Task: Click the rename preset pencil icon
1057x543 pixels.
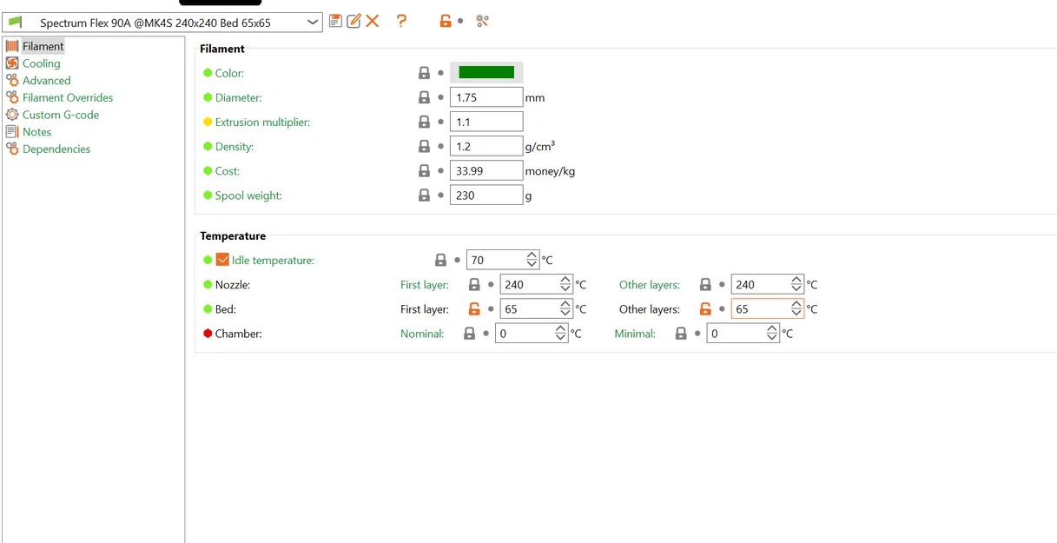Action: [353, 21]
